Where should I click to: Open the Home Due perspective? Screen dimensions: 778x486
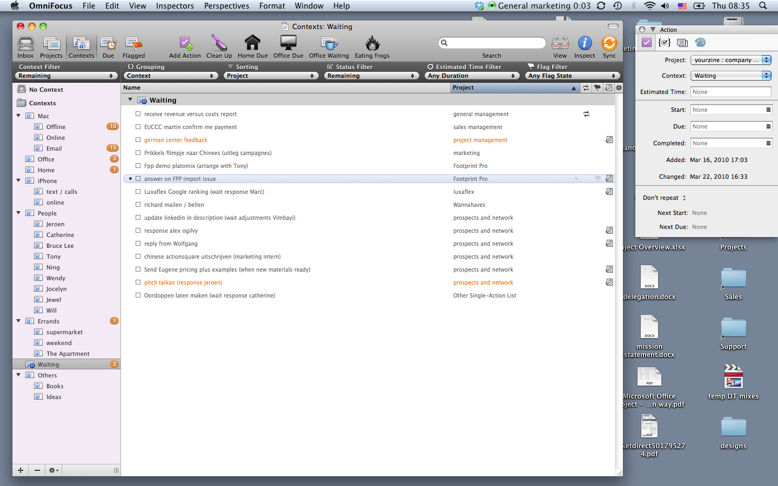point(252,47)
